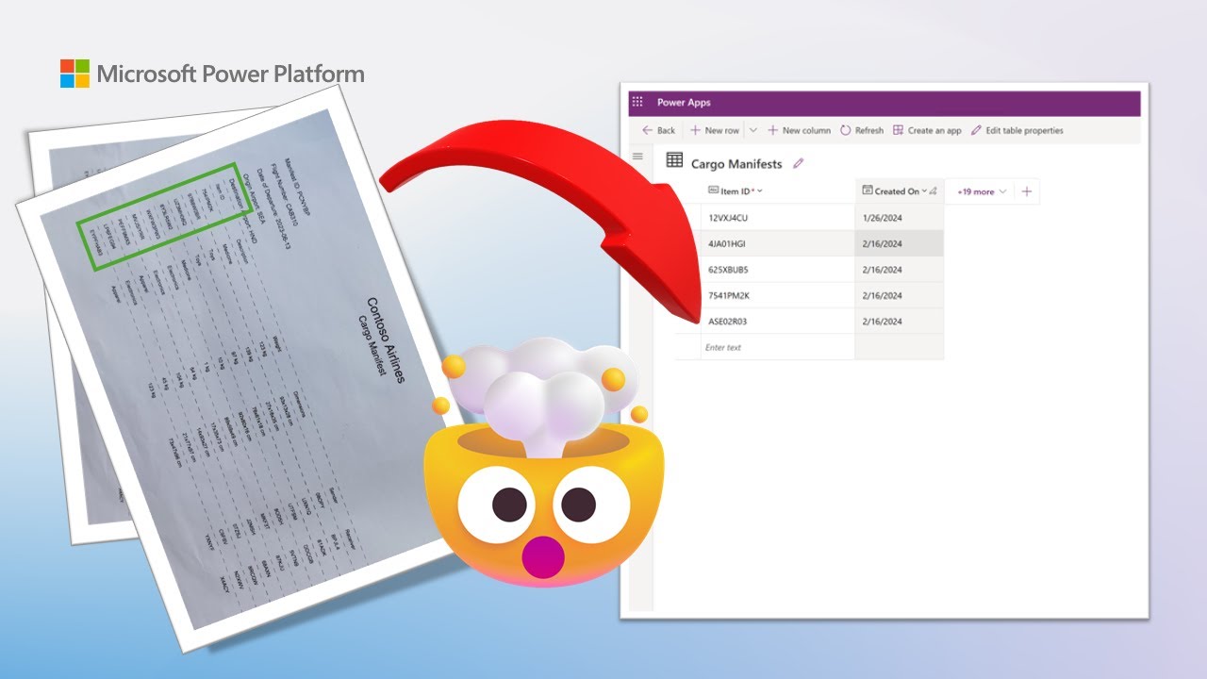Click the plus icon to add column
This screenshot has width=1207, height=679.
pos(1027,191)
